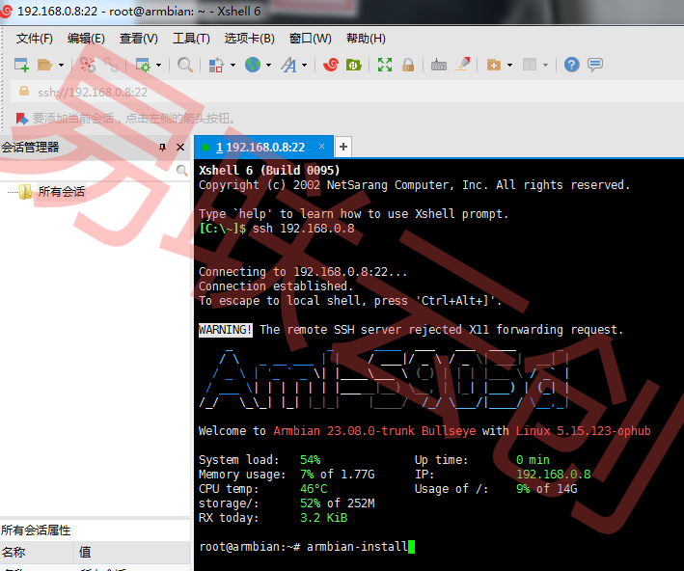
Task: Click the Xshell title bar logo icon
Action: click(6, 11)
